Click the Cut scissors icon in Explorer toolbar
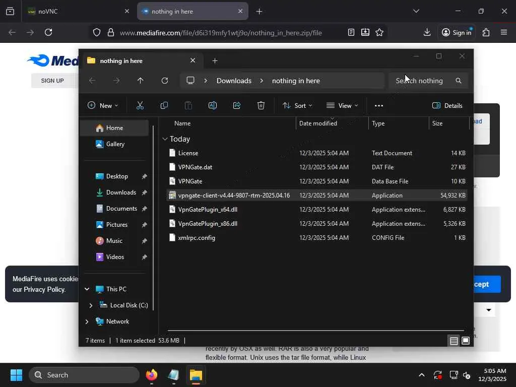 (140, 105)
